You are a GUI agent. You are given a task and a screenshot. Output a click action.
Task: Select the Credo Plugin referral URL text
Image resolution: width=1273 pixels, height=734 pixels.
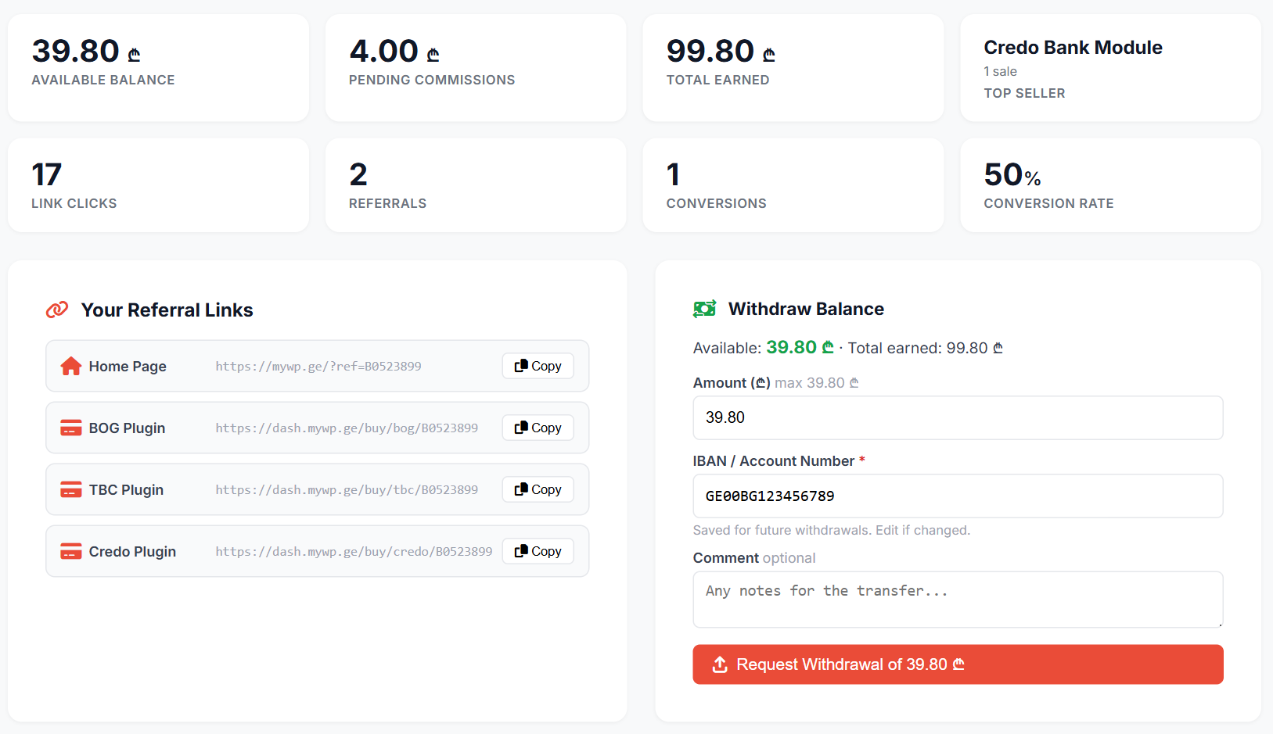(354, 551)
